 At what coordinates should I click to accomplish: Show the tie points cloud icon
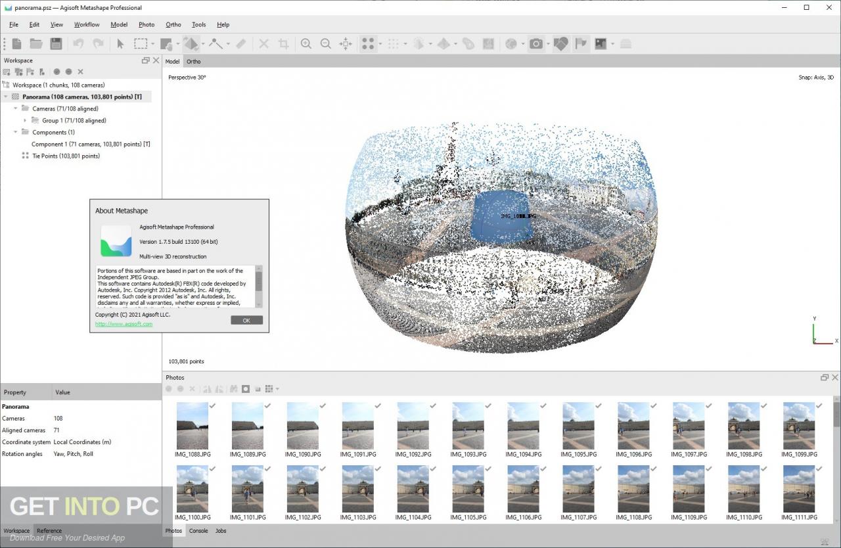368,43
